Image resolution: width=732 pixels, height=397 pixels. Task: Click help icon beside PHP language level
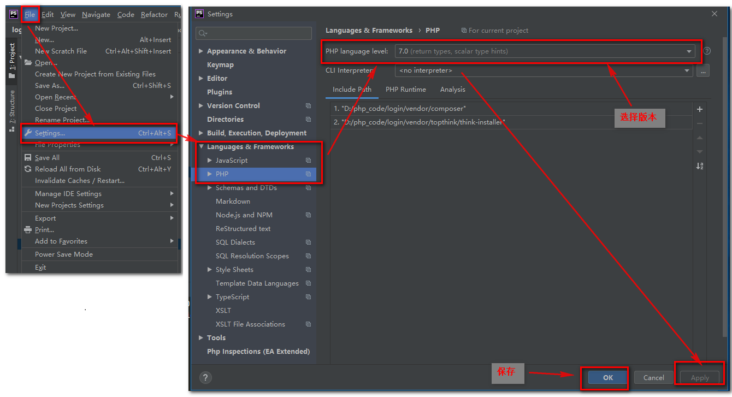point(707,51)
